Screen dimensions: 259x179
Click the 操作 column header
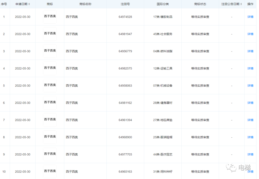tap(250, 4)
